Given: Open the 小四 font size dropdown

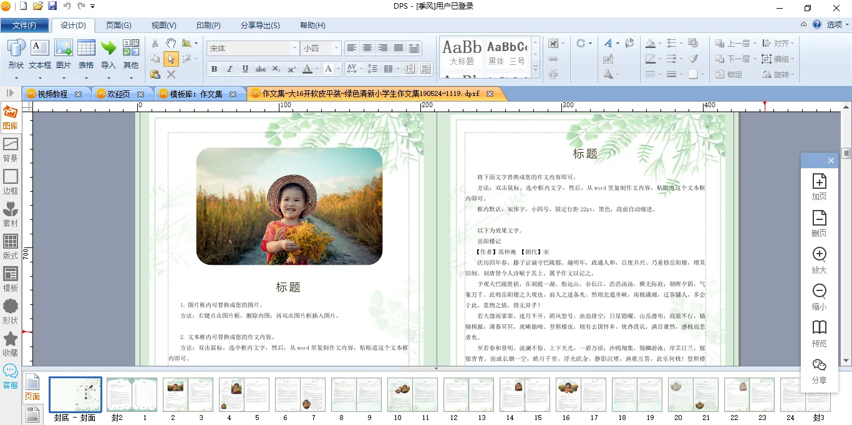Looking at the screenshot, I should point(337,48).
